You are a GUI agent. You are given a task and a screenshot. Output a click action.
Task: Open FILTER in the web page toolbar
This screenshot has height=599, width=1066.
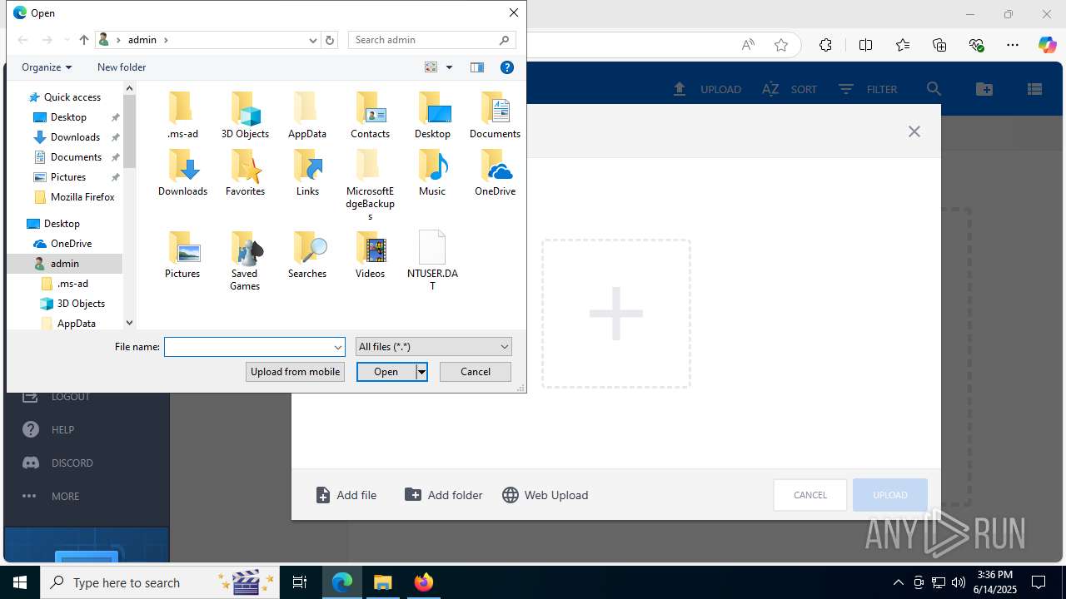(867, 89)
